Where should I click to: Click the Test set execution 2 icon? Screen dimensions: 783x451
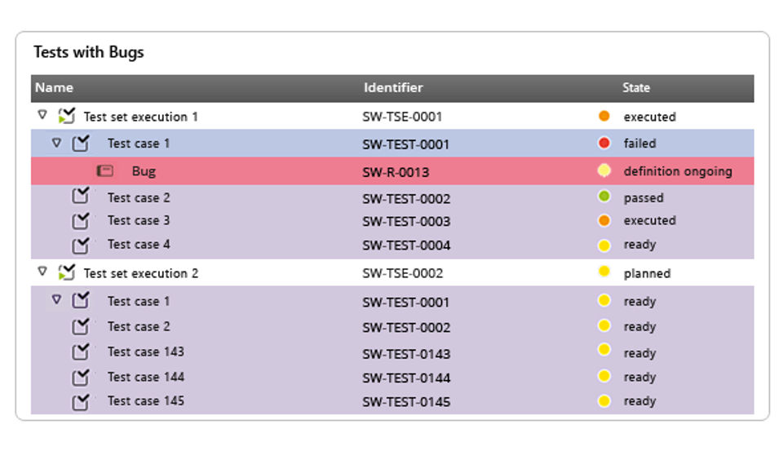click(x=67, y=273)
